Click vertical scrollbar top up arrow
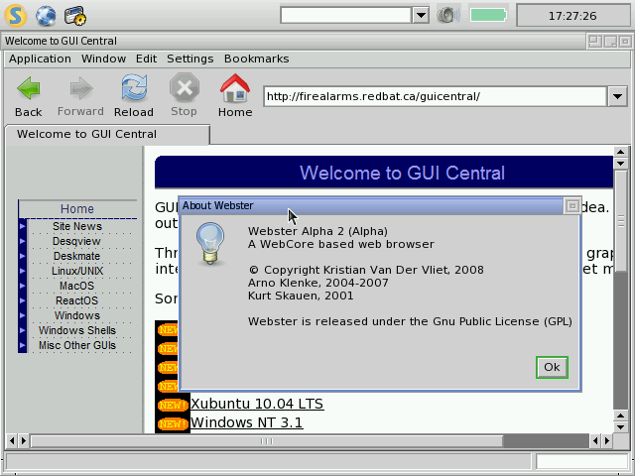635x476 pixels. click(620, 152)
